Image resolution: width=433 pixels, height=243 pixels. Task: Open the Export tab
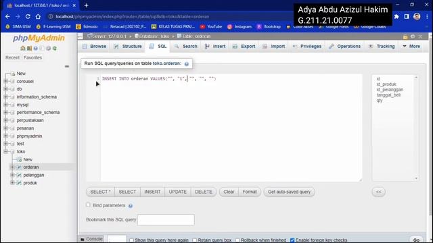244,47
